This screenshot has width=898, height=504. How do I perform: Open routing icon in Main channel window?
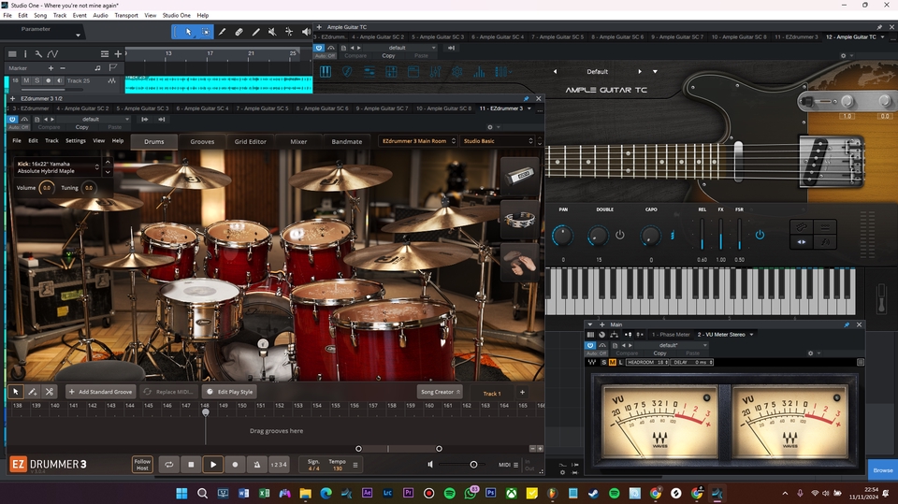[x=614, y=335]
